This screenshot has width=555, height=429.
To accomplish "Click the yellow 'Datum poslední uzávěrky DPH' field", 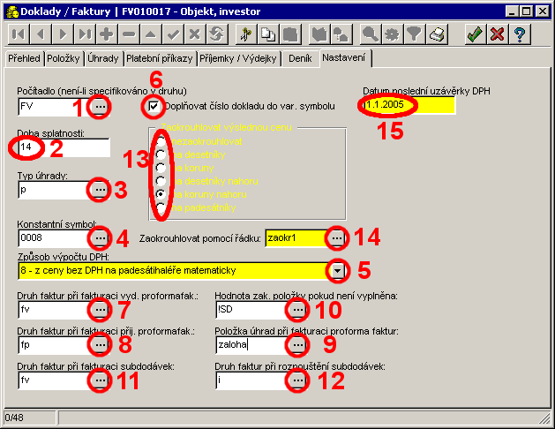I will click(407, 105).
